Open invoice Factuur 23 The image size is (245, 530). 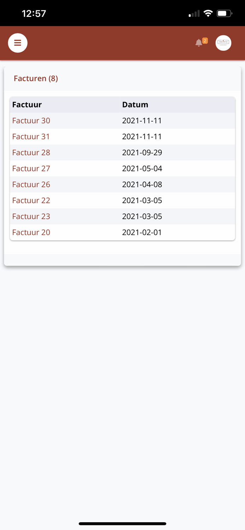point(31,216)
